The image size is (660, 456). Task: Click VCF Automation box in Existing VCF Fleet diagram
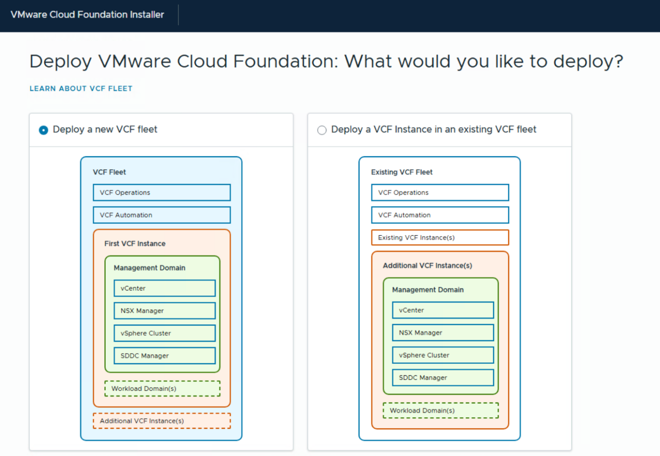pos(440,215)
